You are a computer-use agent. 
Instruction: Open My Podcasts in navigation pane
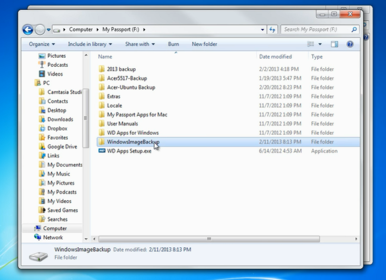62,192
